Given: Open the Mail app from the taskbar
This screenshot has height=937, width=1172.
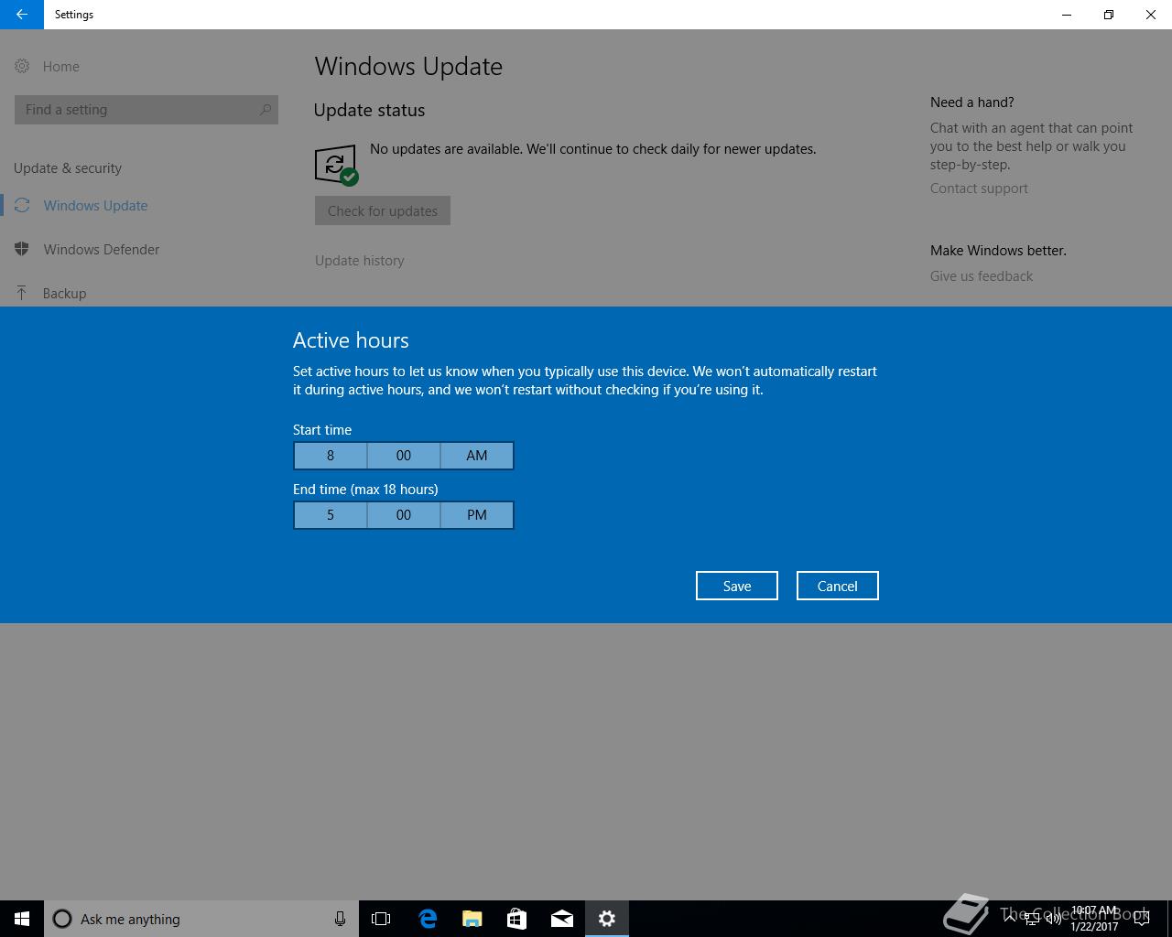Looking at the screenshot, I should point(562,919).
